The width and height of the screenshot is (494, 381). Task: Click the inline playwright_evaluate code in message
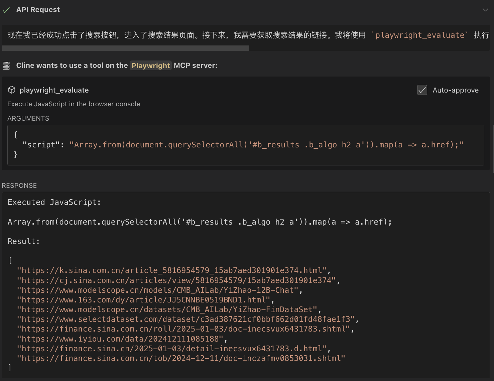click(420, 35)
